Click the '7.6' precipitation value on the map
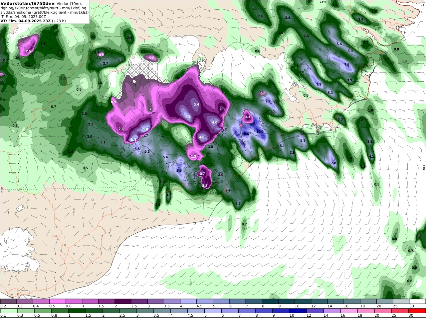This screenshot has height=318, width=426. click(x=347, y=65)
